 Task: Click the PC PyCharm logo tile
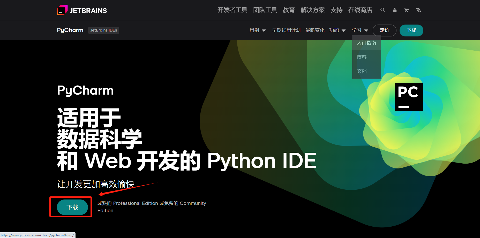(409, 97)
